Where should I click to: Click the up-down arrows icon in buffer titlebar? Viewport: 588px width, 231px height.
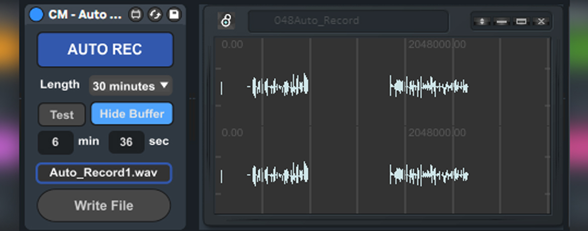(482, 21)
